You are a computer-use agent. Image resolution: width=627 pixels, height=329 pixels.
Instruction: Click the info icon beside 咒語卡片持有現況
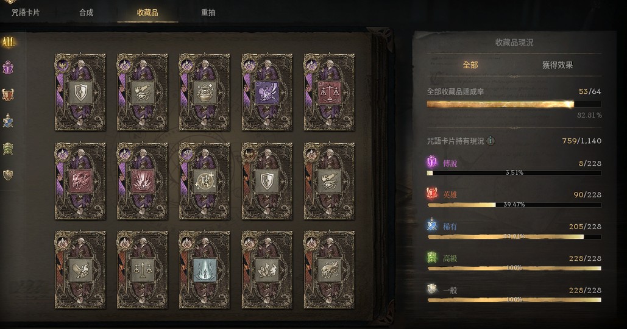pos(491,141)
